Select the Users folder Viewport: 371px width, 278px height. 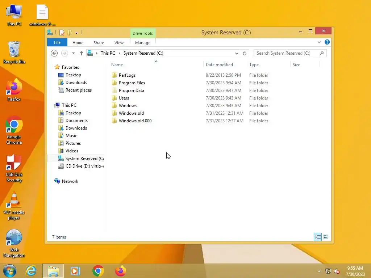(124, 98)
